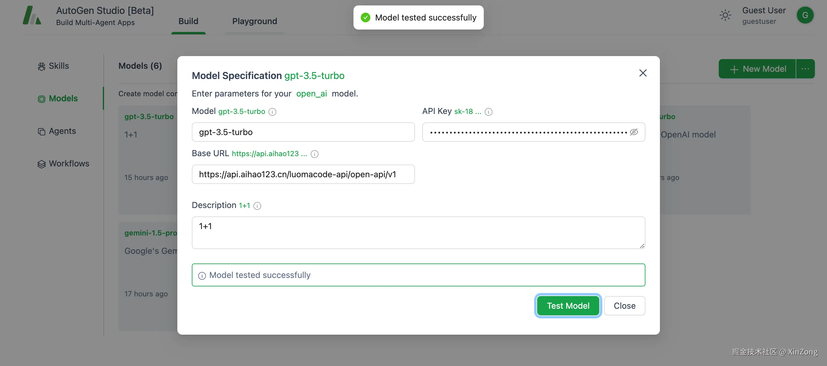Click the Description text area resize handle
Viewport: 827px width, 366px height.
tap(642, 246)
